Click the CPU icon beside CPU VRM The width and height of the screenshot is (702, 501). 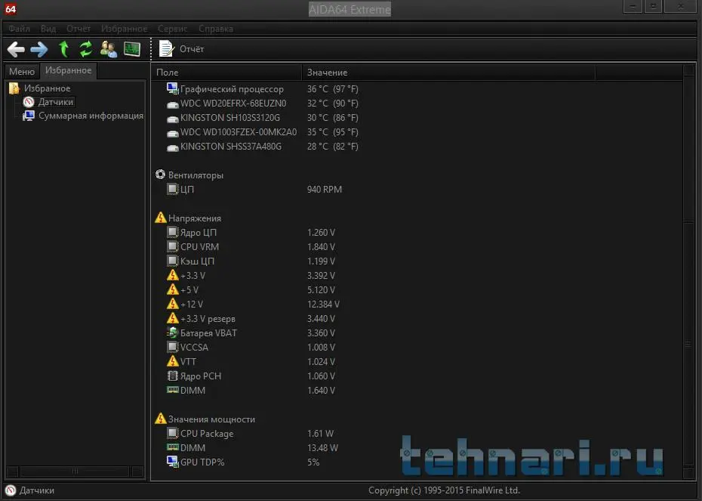click(x=172, y=246)
